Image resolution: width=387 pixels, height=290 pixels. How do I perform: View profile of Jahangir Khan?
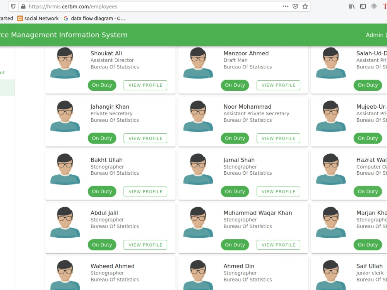point(146,138)
